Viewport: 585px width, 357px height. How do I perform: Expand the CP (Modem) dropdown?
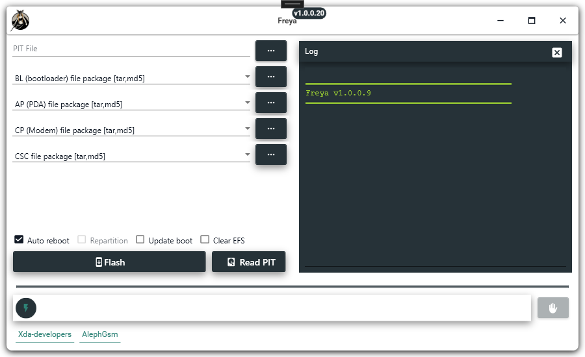point(248,129)
